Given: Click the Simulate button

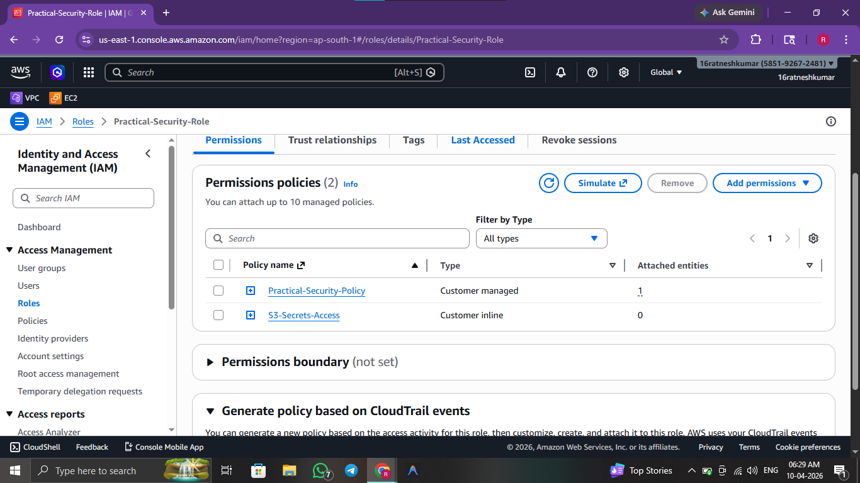Looking at the screenshot, I should coord(603,183).
